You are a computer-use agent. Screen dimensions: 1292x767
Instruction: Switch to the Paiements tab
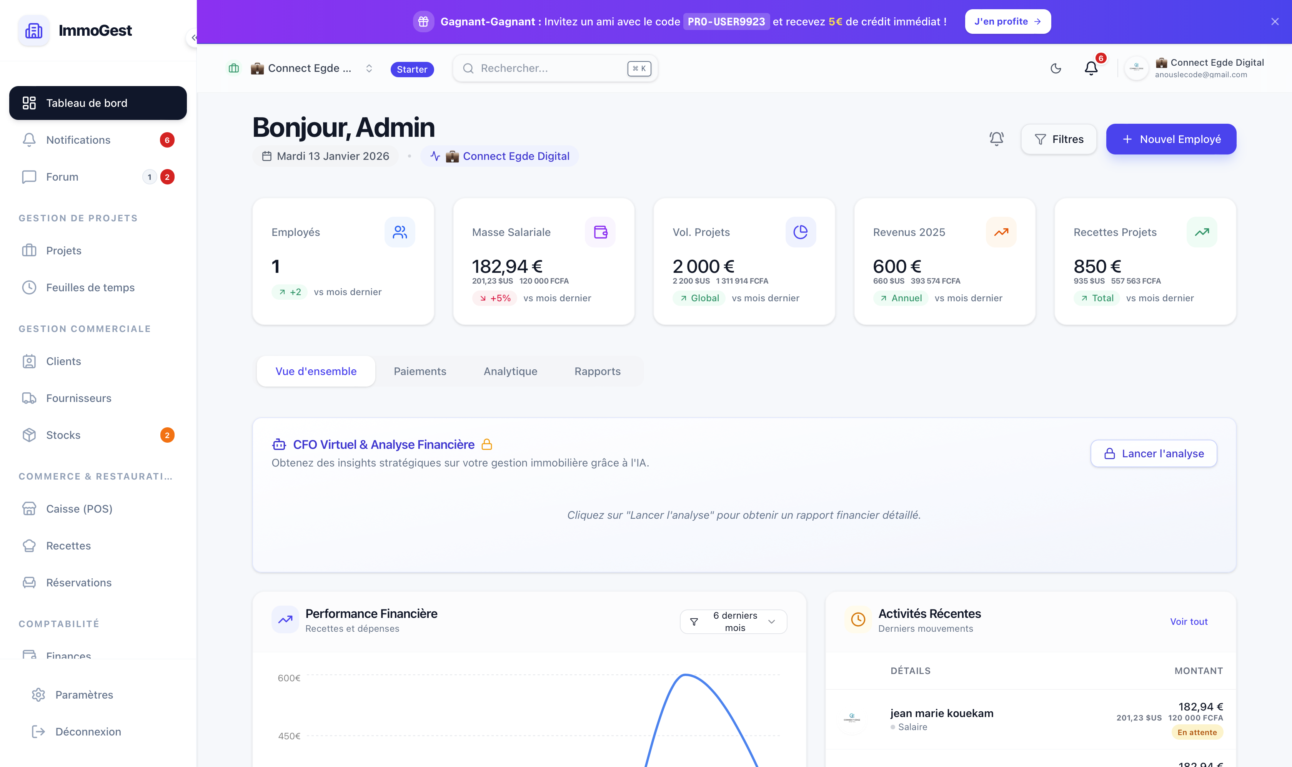(420, 371)
